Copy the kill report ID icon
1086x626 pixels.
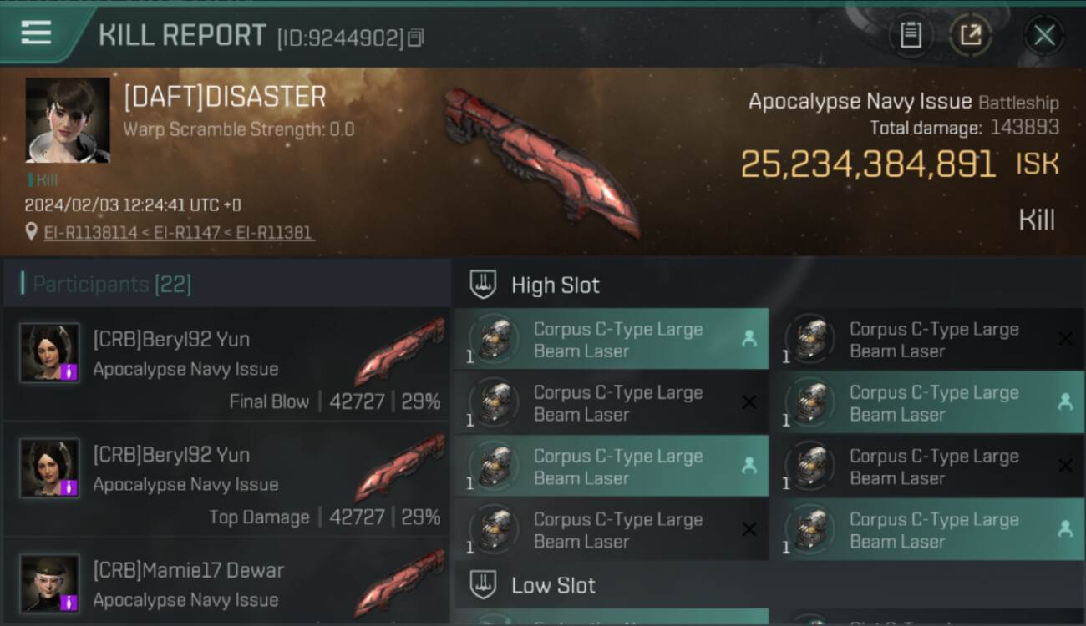(416, 38)
